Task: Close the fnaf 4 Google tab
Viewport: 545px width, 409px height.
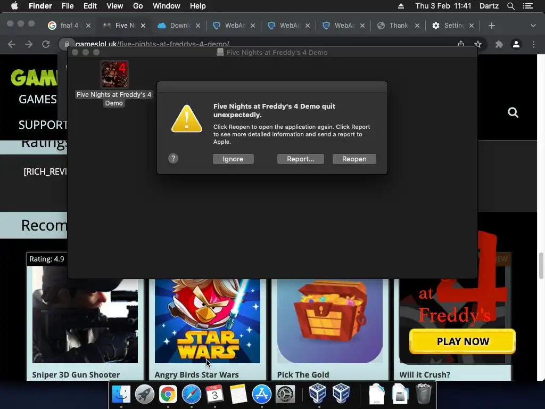Action: click(x=88, y=26)
